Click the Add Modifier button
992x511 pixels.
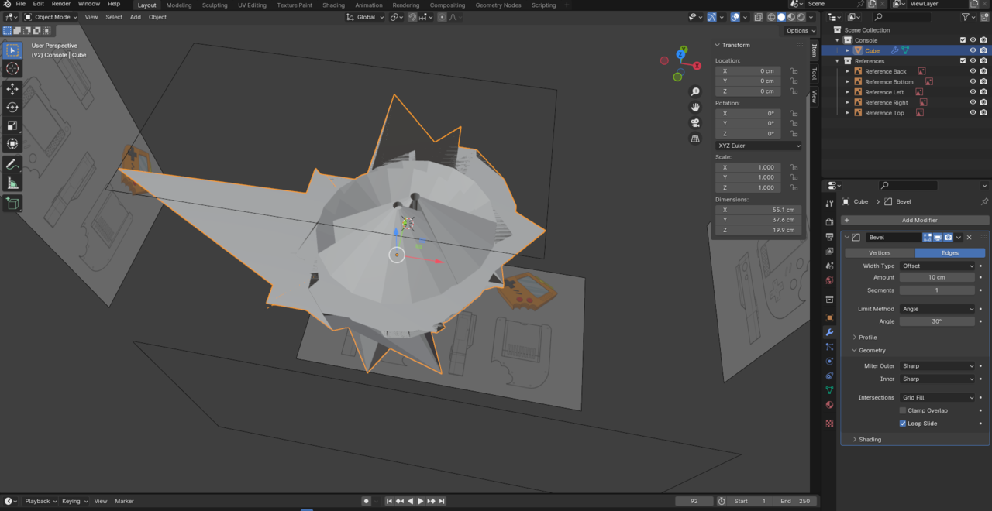click(919, 220)
